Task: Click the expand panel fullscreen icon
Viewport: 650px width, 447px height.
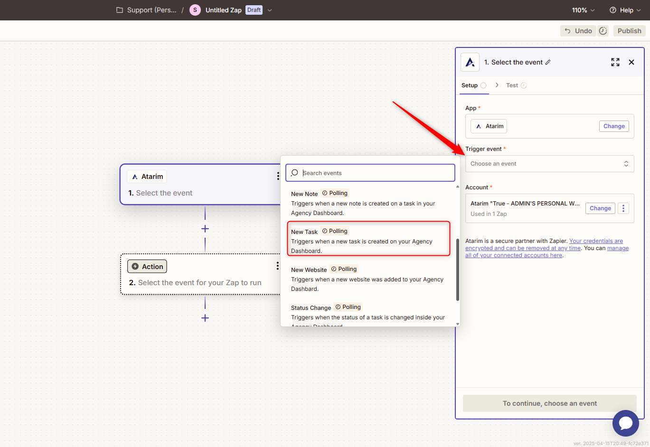Action: click(615, 62)
